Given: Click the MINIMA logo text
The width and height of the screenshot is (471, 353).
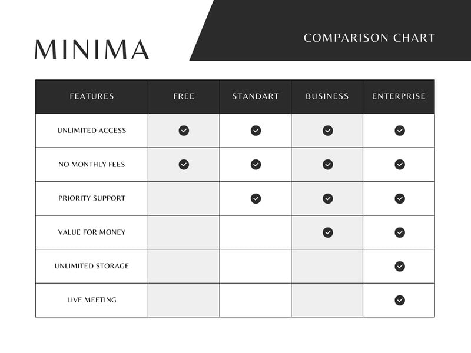Looking at the screenshot, I should [92, 49].
